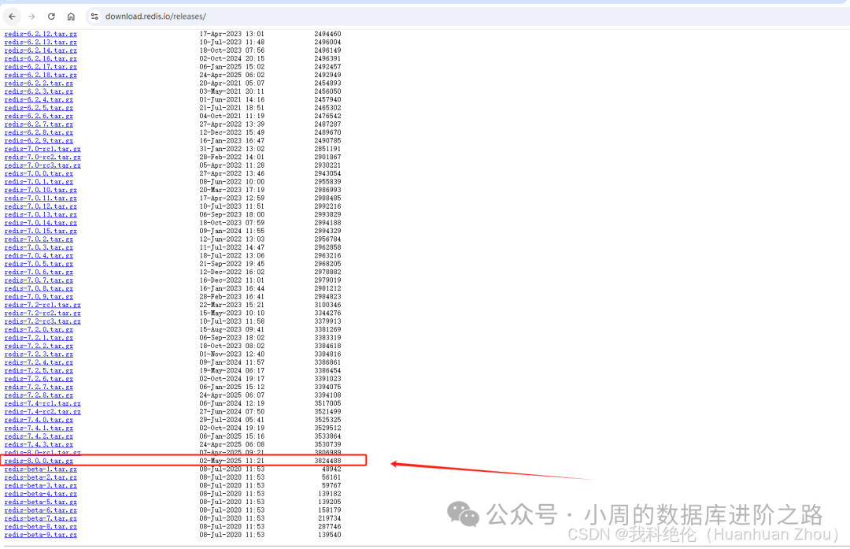This screenshot has width=850, height=549.
Task: Download redis-7.4-rc1.tar.gz
Action: click(42, 403)
